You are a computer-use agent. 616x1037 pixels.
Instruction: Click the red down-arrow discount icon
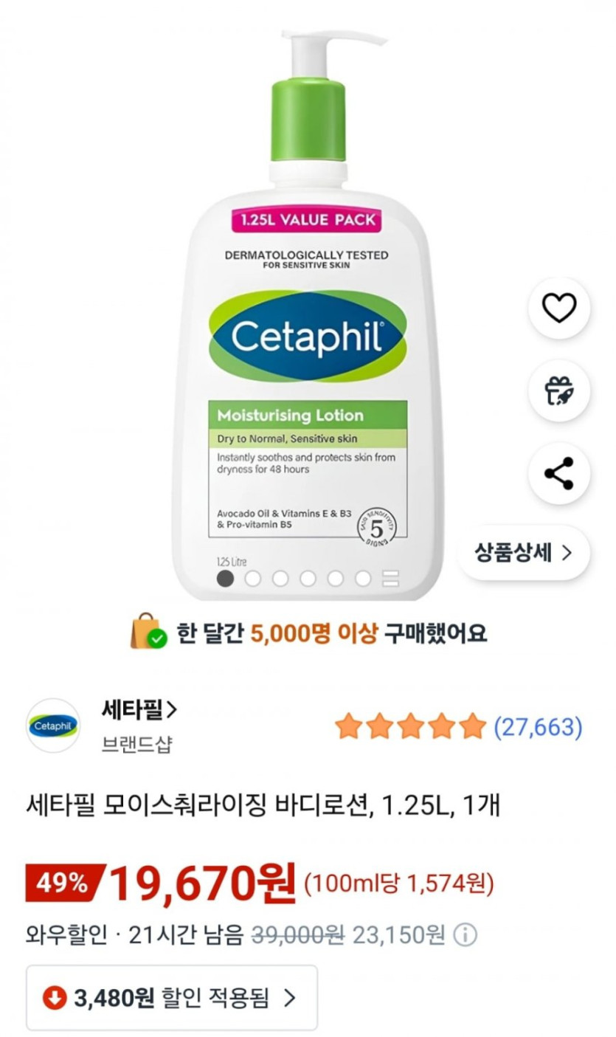[54, 998]
